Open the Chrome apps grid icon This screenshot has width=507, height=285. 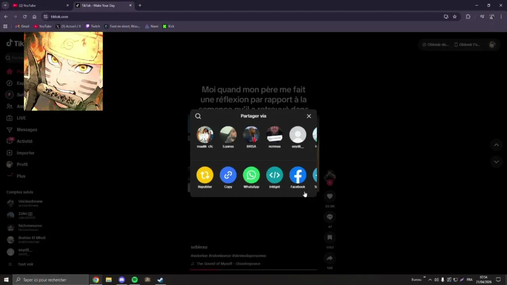[x=5, y=27]
